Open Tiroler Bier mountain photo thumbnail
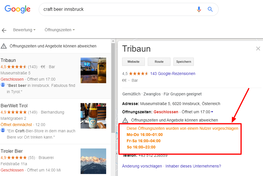 click(x=93, y=161)
